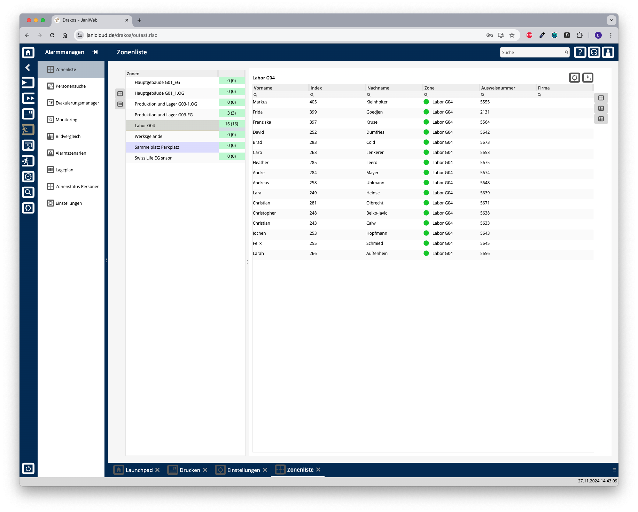Open the browser extensions puzzle icon

579,35
